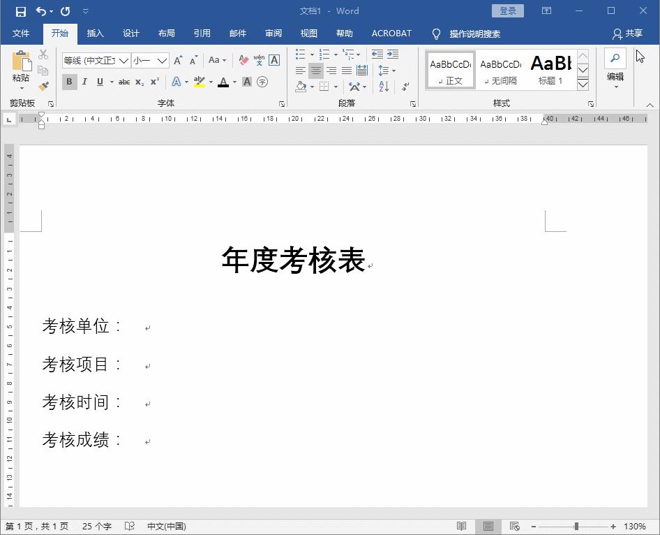Click the 登录 sign-in button

tap(507, 10)
